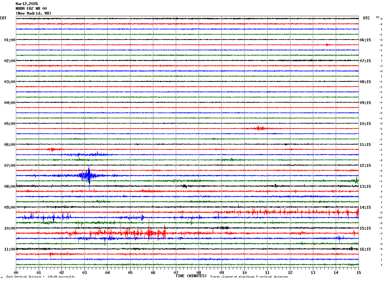Click the CDT timezone header
This screenshot has width=384, height=281.
coord(3,18)
